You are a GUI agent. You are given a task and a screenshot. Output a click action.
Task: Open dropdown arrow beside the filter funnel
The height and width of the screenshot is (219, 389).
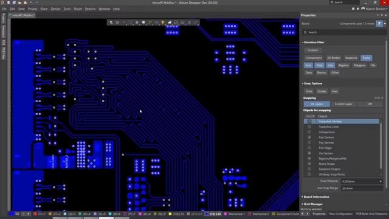[x=385, y=24]
